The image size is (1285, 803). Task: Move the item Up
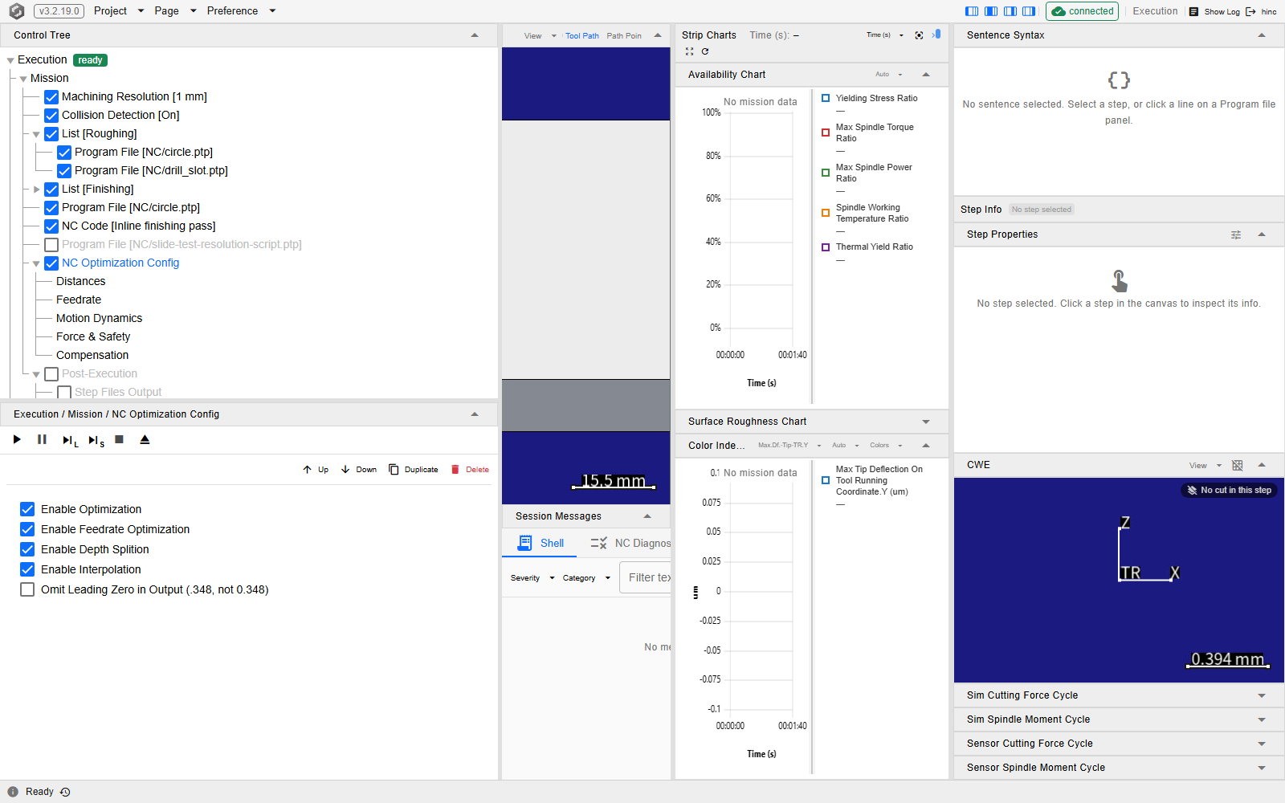pos(316,470)
